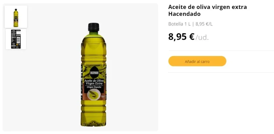This screenshot has height=134, width=274.
Task: Select the back label thumbnail
Action: pos(16,39)
